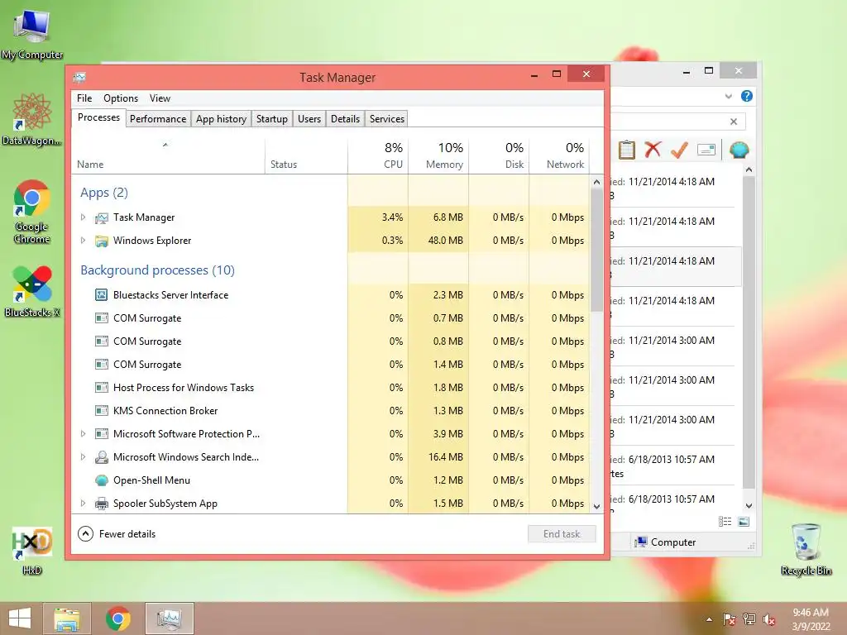Select Host Process for Windows Tasks row

[x=330, y=388]
